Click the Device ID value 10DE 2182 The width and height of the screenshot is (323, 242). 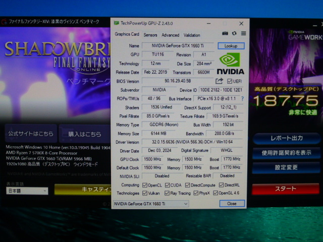click(221, 90)
